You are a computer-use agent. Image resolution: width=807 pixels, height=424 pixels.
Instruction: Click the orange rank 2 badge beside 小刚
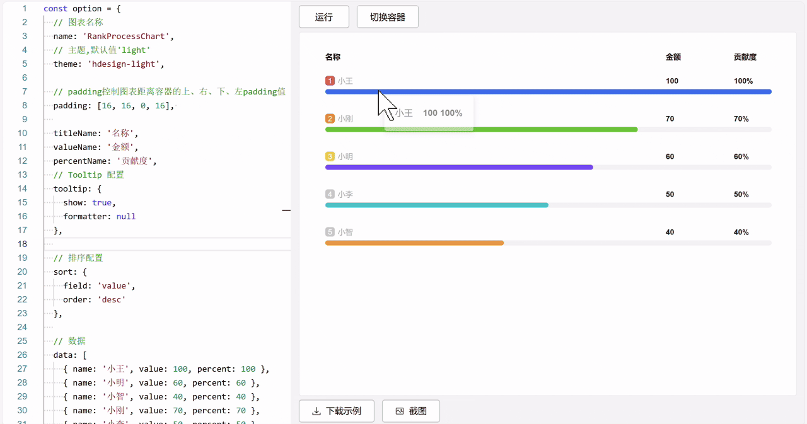(x=328, y=118)
